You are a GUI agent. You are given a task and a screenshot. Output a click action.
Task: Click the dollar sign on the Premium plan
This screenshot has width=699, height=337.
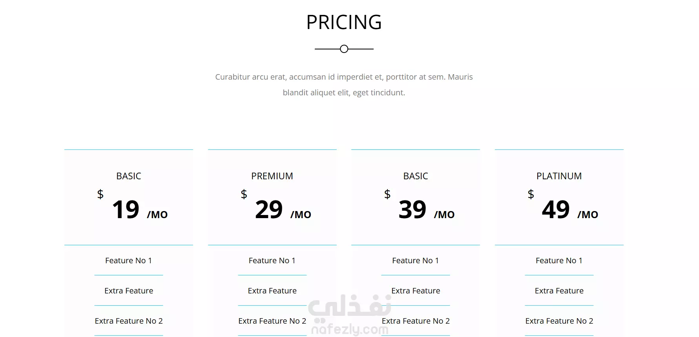(244, 194)
